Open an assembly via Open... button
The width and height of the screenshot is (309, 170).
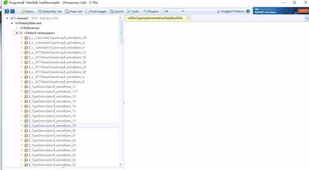[x=28, y=11]
